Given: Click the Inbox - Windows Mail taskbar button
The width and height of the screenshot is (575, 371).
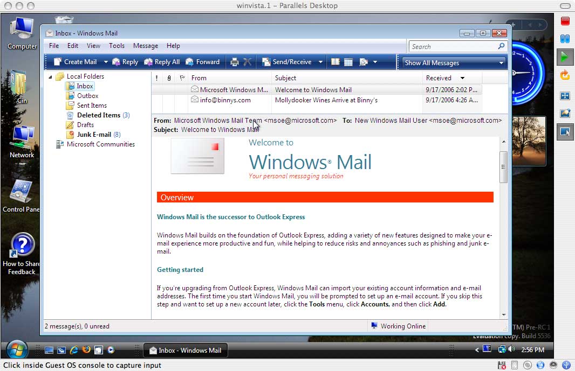Looking at the screenshot, I should (x=185, y=351).
